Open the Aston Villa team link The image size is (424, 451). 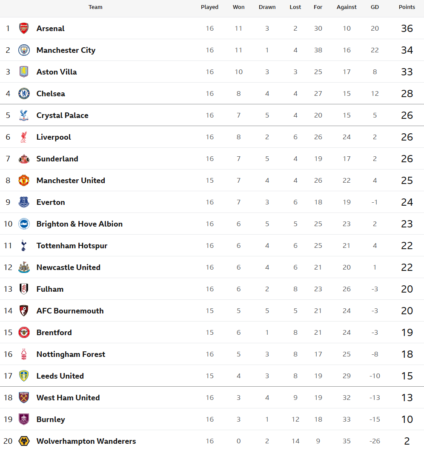(x=57, y=72)
